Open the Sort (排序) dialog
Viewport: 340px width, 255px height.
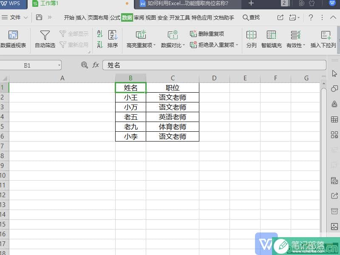[x=113, y=39]
